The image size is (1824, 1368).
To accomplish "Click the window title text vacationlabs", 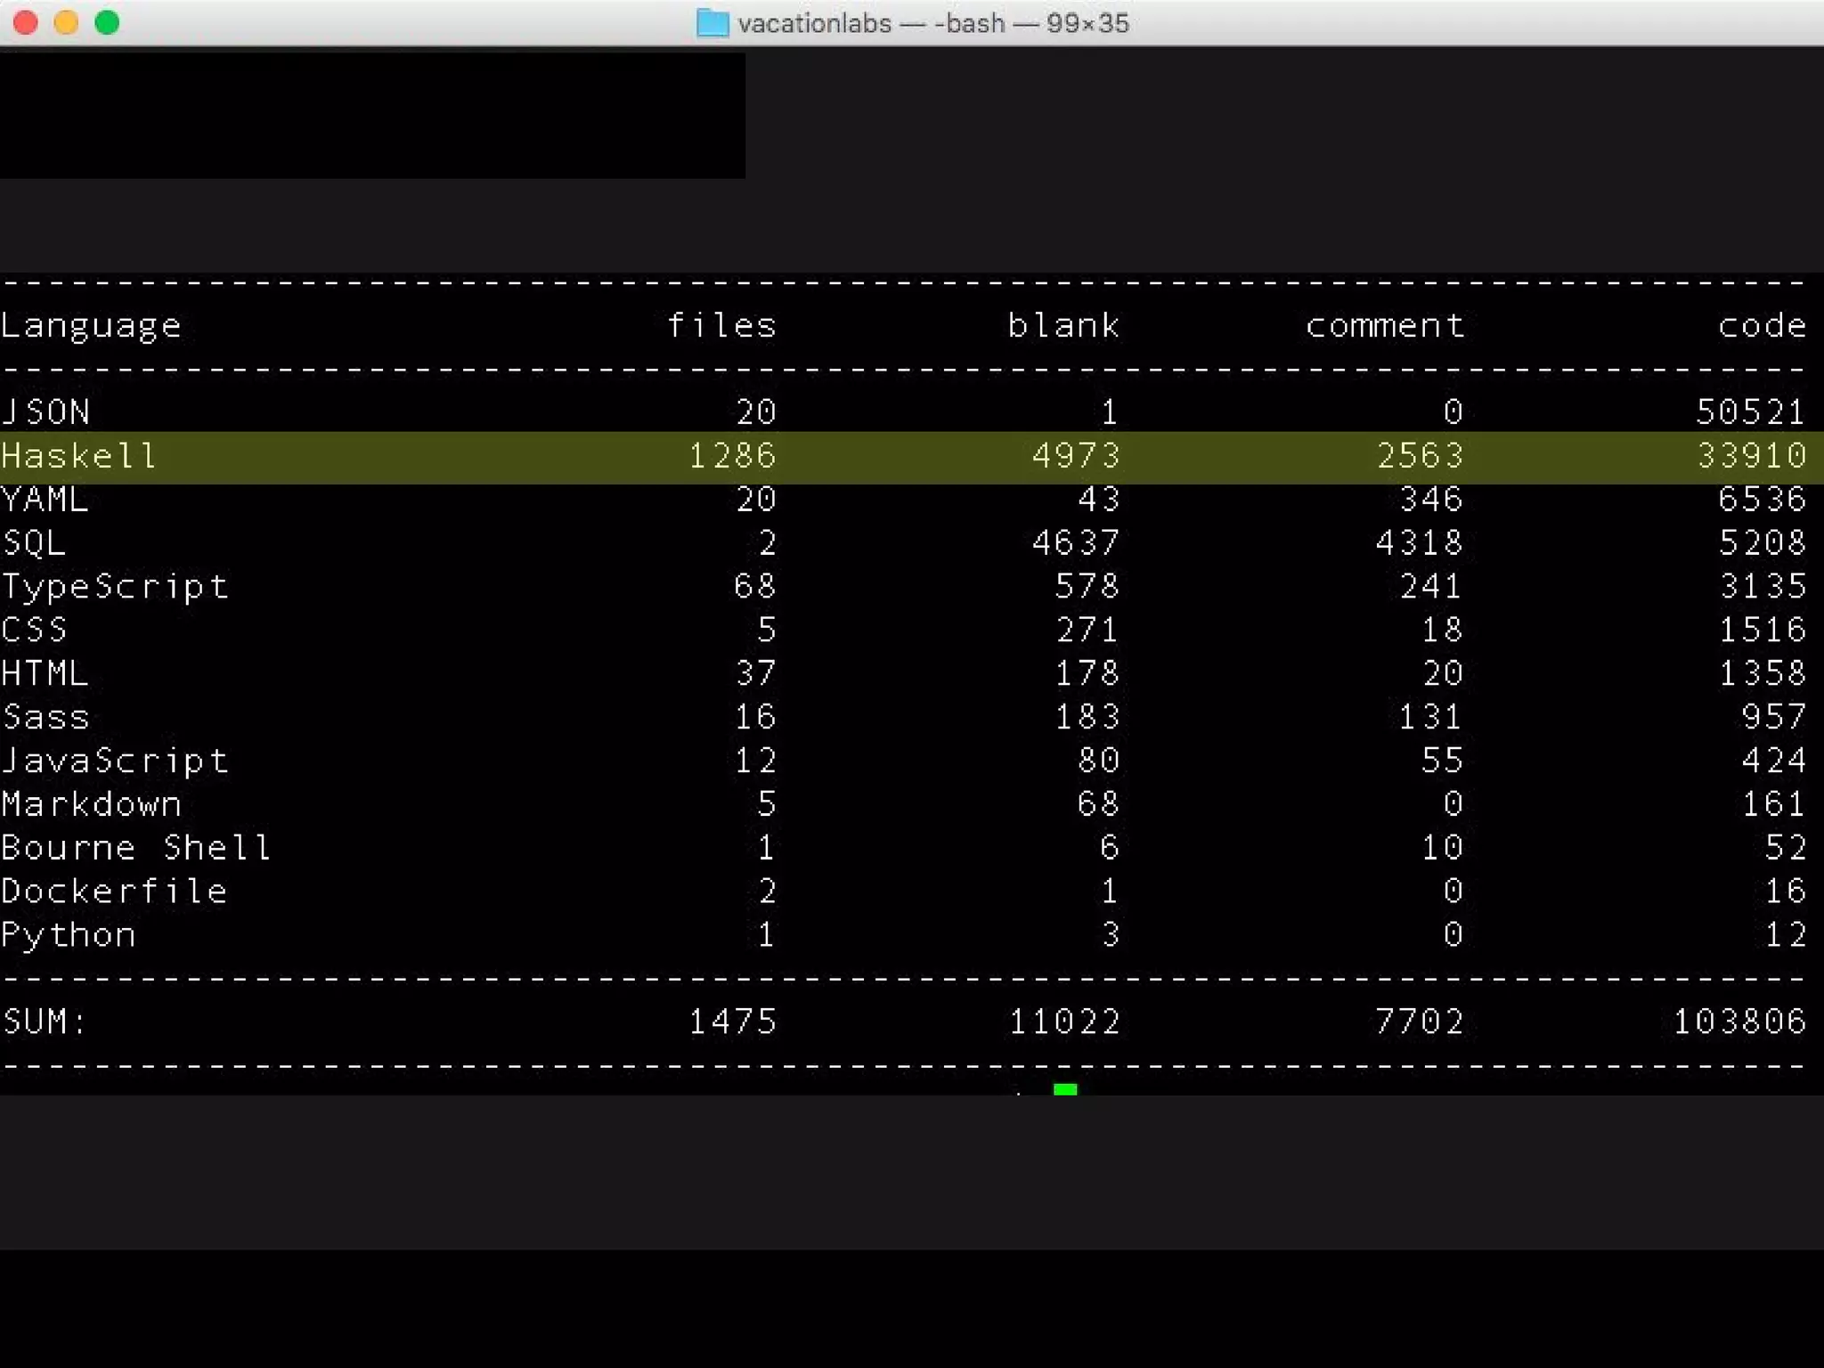I will 814,23.
